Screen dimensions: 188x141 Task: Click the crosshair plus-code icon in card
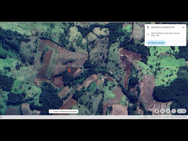click(148, 34)
